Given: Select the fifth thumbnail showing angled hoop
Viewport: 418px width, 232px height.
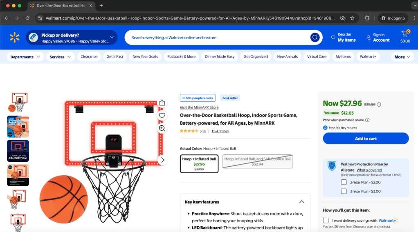Looking at the screenshot, I should (x=18, y=199).
